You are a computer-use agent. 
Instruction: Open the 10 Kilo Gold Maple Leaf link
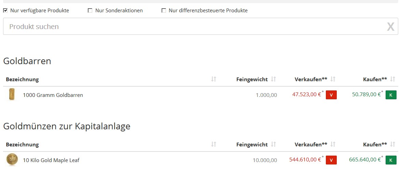tap(51, 160)
